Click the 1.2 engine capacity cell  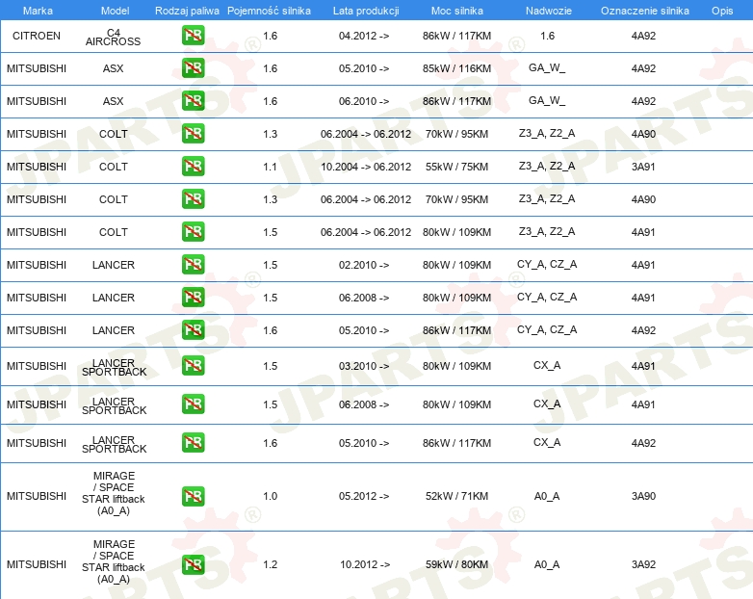click(x=270, y=564)
